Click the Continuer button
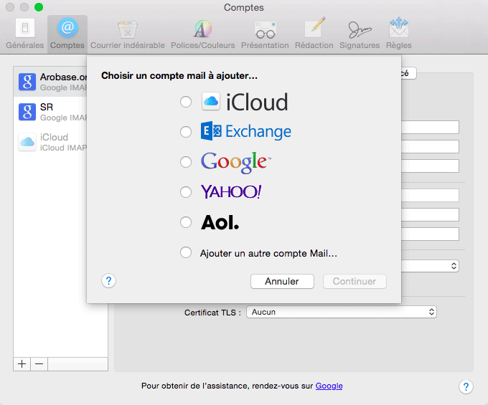Image resolution: width=488 pixels, height=405 pixels. (x=355, y=281)
